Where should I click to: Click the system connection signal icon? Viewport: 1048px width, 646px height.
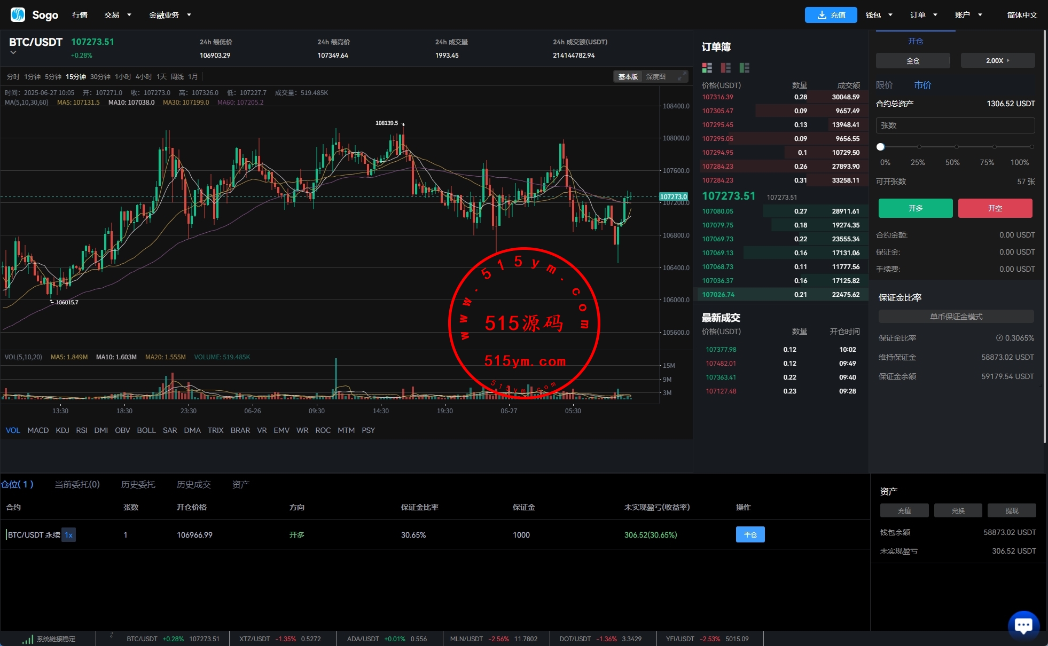(28, 639)
